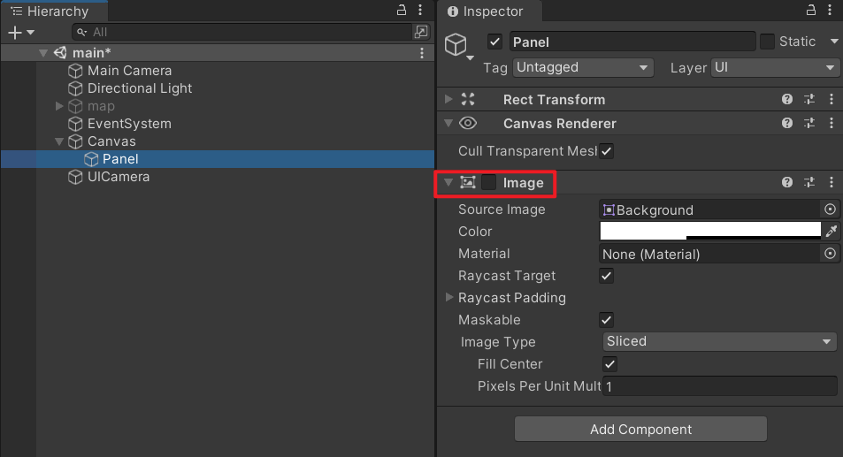Viewport: 843px width, 457px height.
Task: Open the create dropdown arrow beside plus
Action: point(31,33)
